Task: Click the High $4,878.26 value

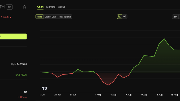Action: pos(22,64)
